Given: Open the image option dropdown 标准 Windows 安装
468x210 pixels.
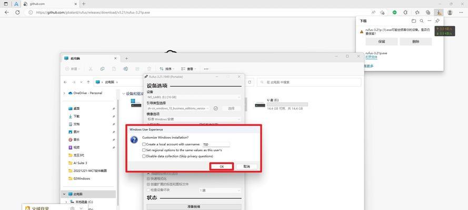Looking at the screenshot, I should (194, 119).
